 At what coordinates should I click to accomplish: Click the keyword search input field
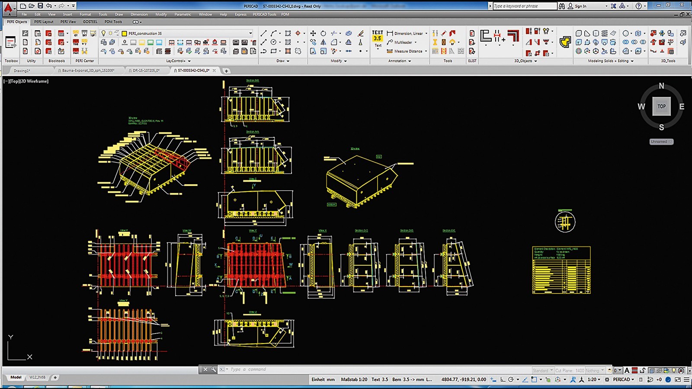[524, 6]
